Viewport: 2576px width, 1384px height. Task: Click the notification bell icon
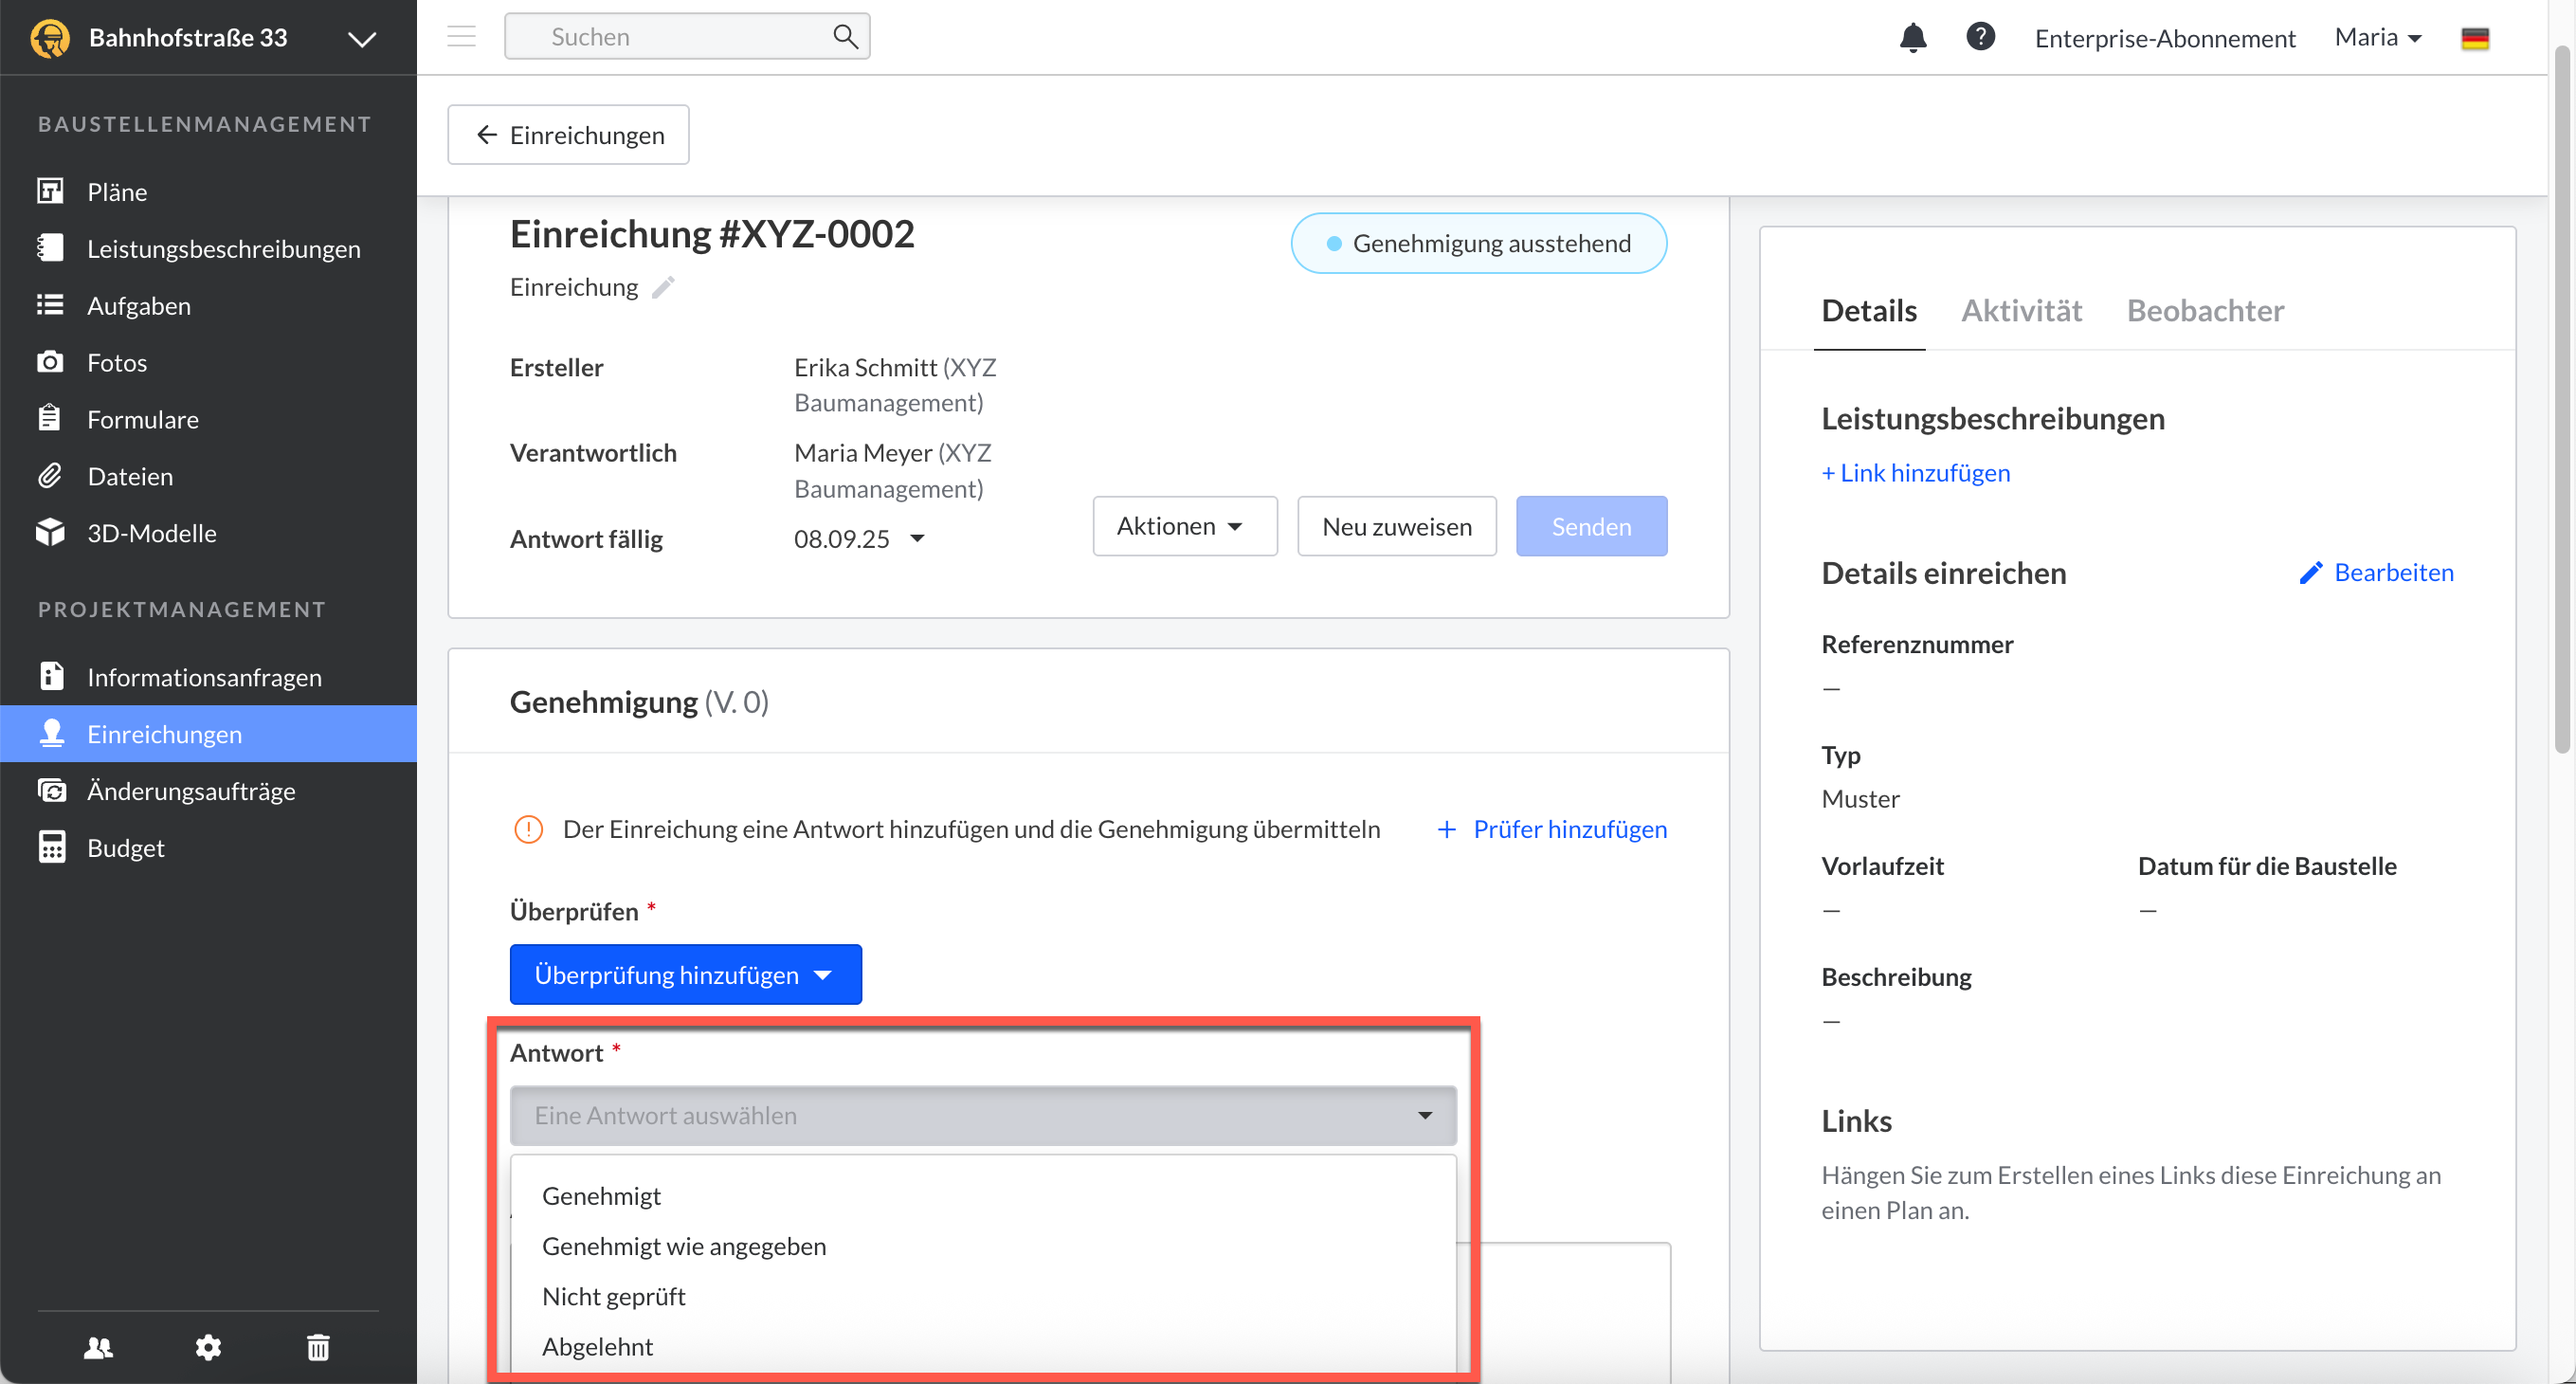click(1912, 38)
